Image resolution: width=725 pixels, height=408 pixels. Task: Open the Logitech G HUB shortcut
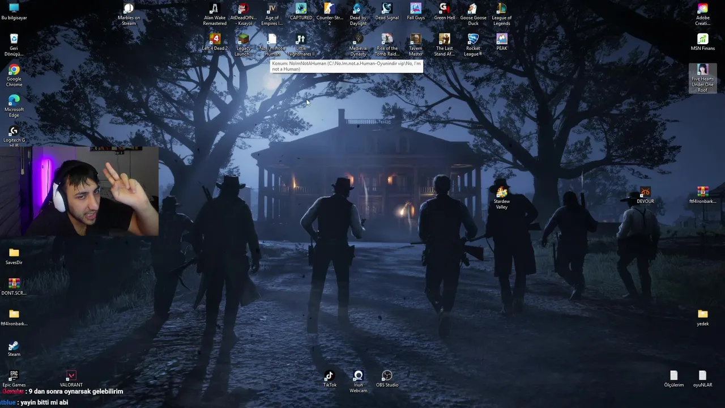pos(14,136)
